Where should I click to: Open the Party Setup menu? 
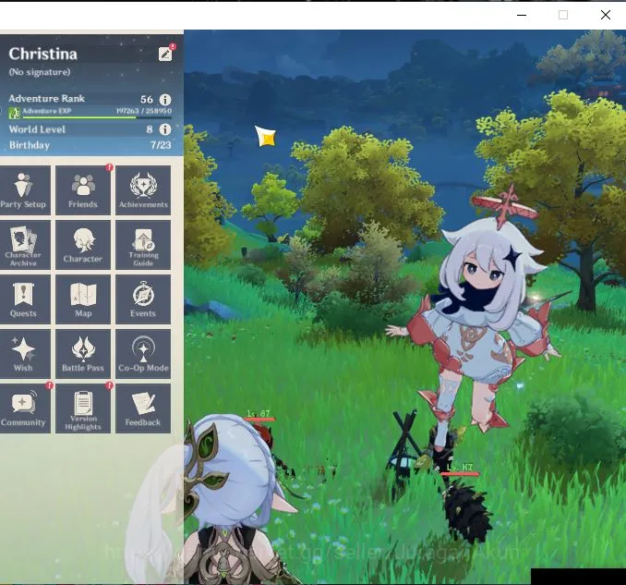(x=25, y=190)
